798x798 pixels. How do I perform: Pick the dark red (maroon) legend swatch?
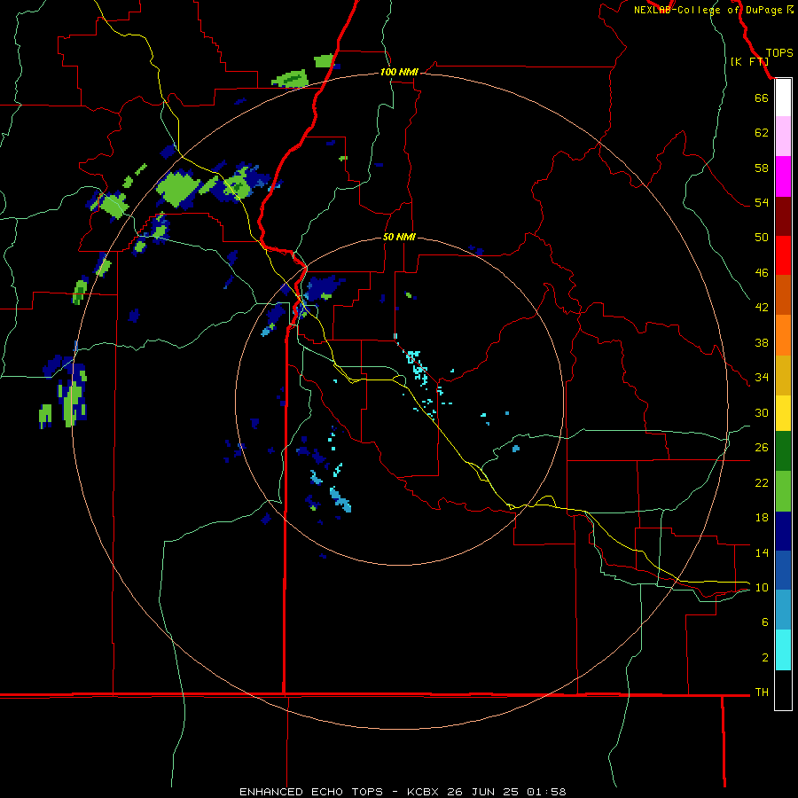[x=783, y=216]
